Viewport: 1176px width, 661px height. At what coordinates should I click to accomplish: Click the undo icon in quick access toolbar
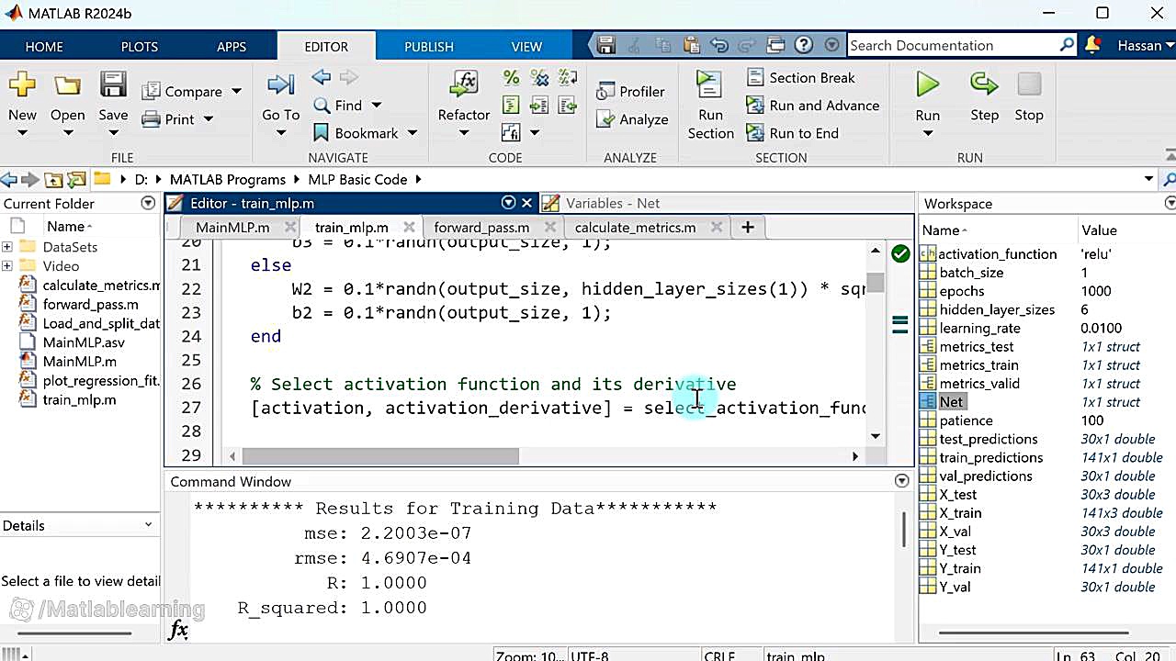[719, 45]
